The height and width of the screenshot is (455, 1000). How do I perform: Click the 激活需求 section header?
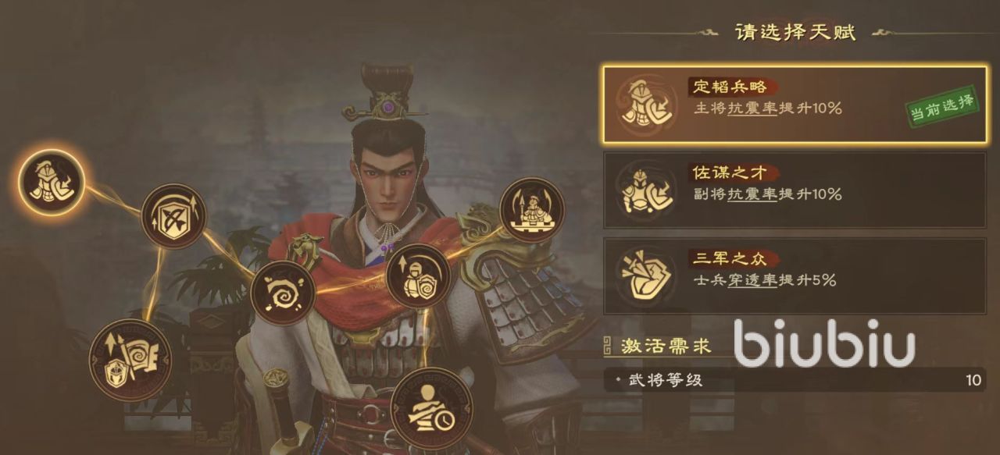pyautogui.click(x=658, y=346)
